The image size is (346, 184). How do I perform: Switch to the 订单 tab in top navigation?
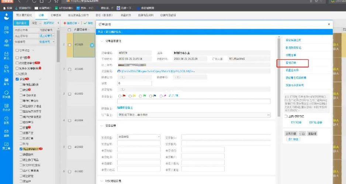pyautogui.click(x=41, y=15)
